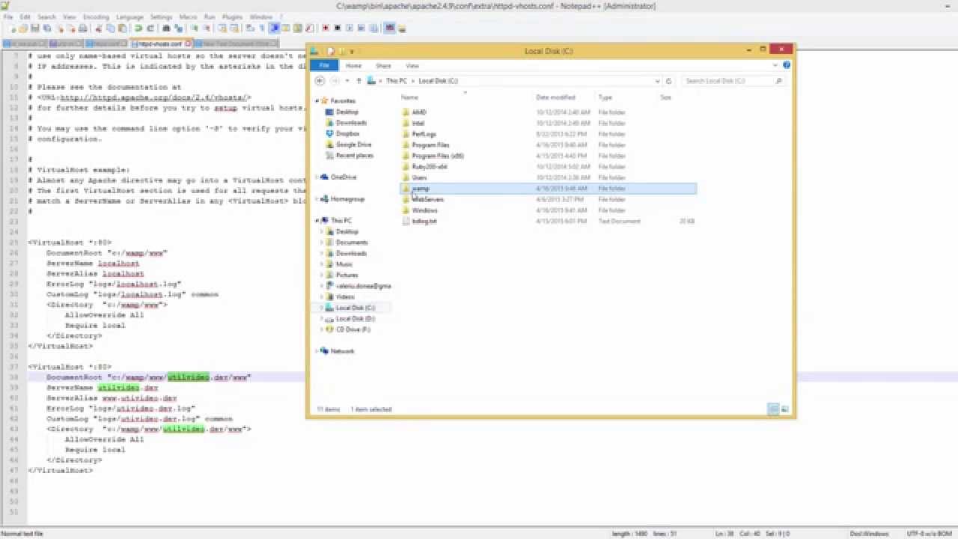958x539 pixels.
Task: Stop macro recording with the black square
Action: coord(338,28)
